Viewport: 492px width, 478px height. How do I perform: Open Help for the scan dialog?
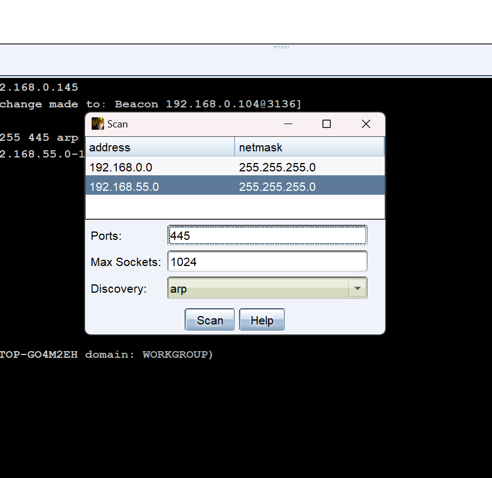pyautogui.click(x=262, y=321)
